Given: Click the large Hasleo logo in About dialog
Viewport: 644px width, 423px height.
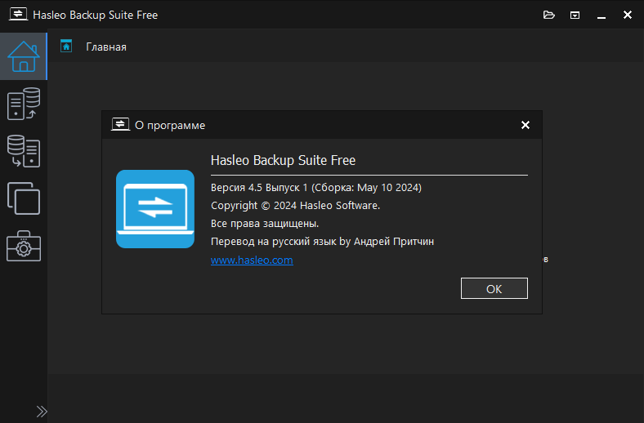Looking at the screenshot, I should coord(155,209).
